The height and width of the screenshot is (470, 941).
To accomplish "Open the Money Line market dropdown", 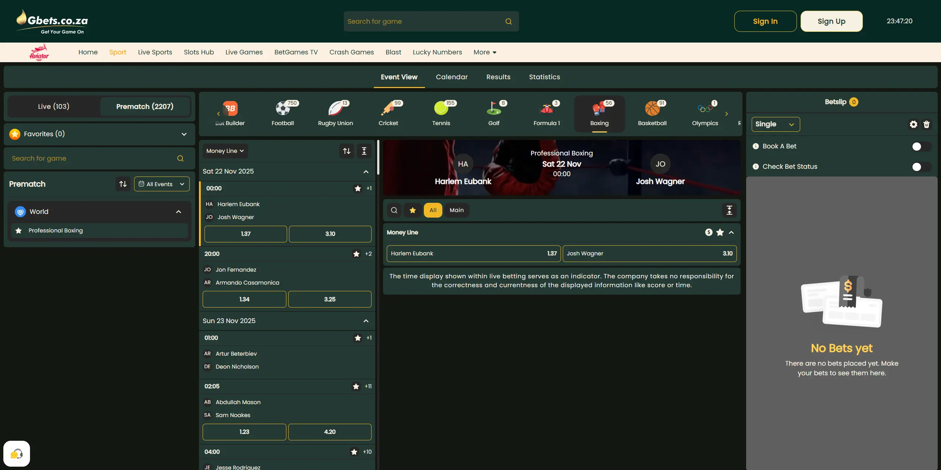I will click(225, 151).
